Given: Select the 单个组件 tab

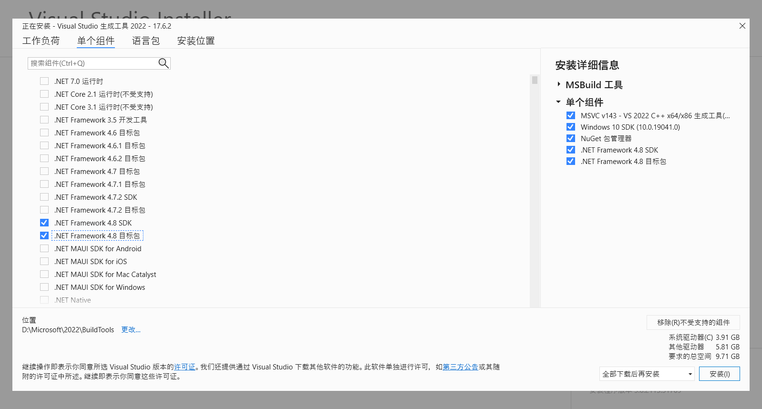Looking at the screenshot, I should click(x=96, y=41).
